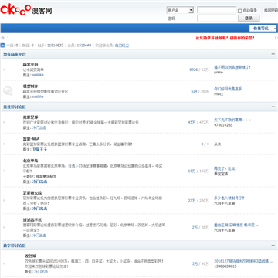This screenshot has height=278, width=278.
Task: Click the 登录 login button
Action: coord(249,19)
